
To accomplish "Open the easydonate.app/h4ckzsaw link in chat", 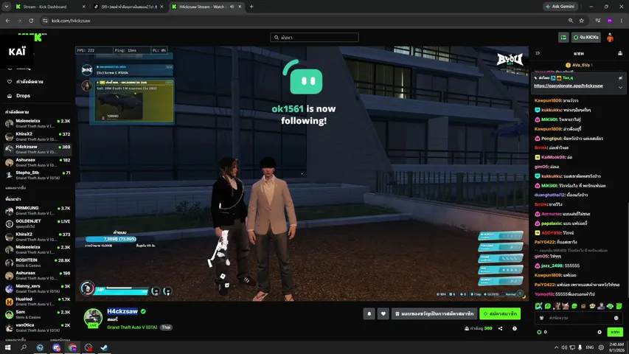I will 568,86.
